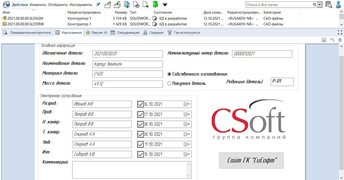Sort by Категория column header
The height and width of the screenshot is (180, 344).
pos(282,13)
